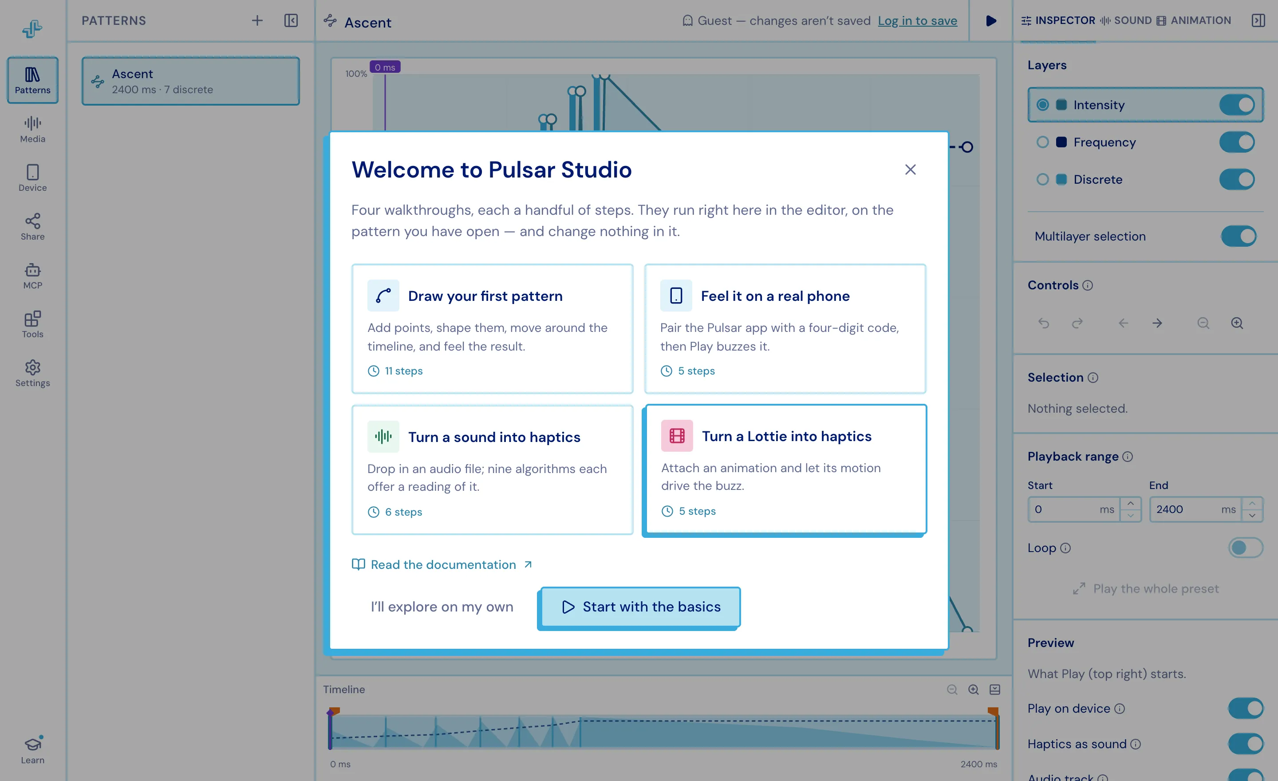Add a new pattern with plus icon
The width and height of the screenshot is (1278, 781).
point(257,20)
